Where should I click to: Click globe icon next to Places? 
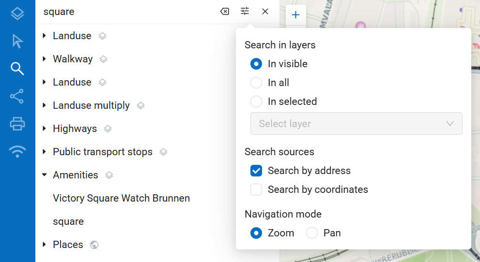pos(94,245)
